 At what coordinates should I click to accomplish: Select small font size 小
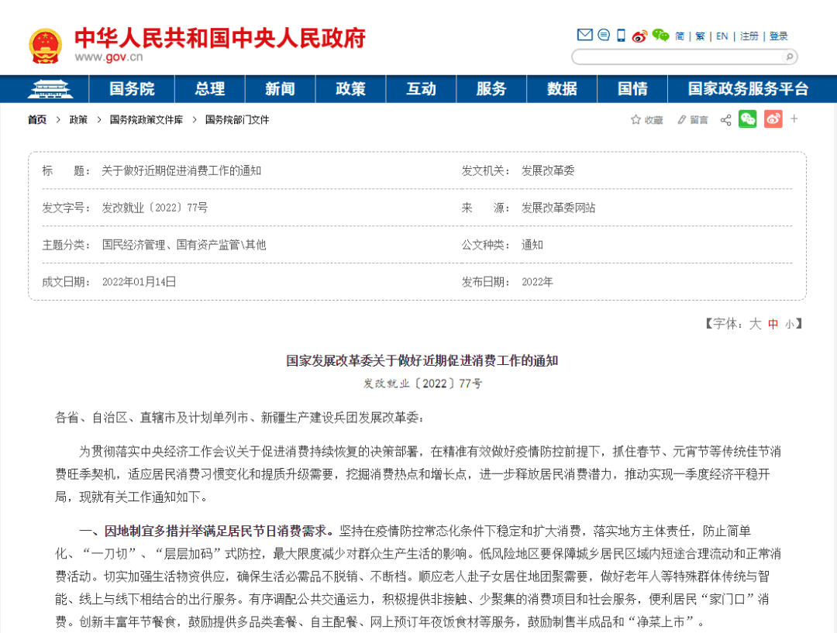click(789, 325)
